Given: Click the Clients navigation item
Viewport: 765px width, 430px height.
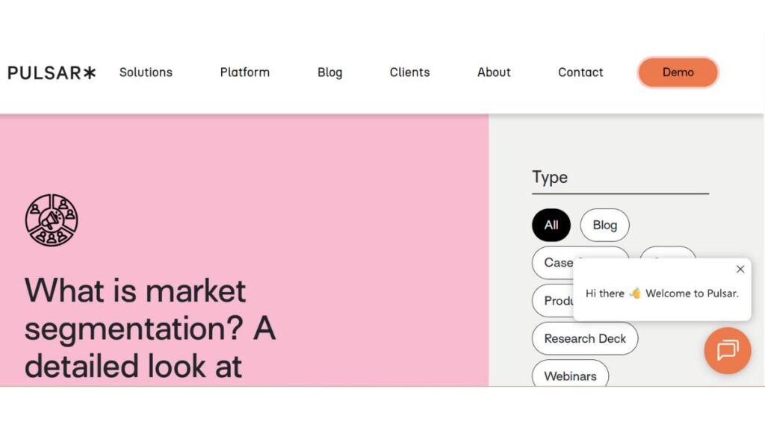Looking at the screenshot, I should point(409,72).
